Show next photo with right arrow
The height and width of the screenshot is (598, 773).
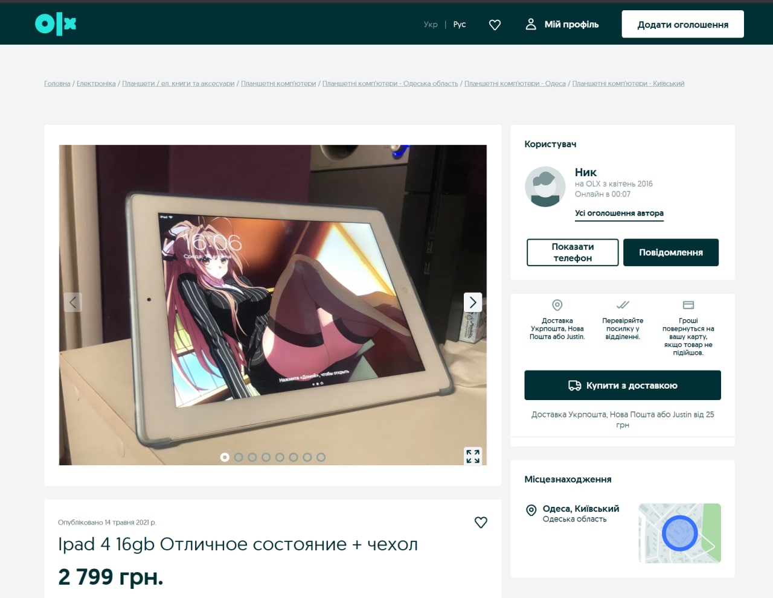[x=473, y=302]
